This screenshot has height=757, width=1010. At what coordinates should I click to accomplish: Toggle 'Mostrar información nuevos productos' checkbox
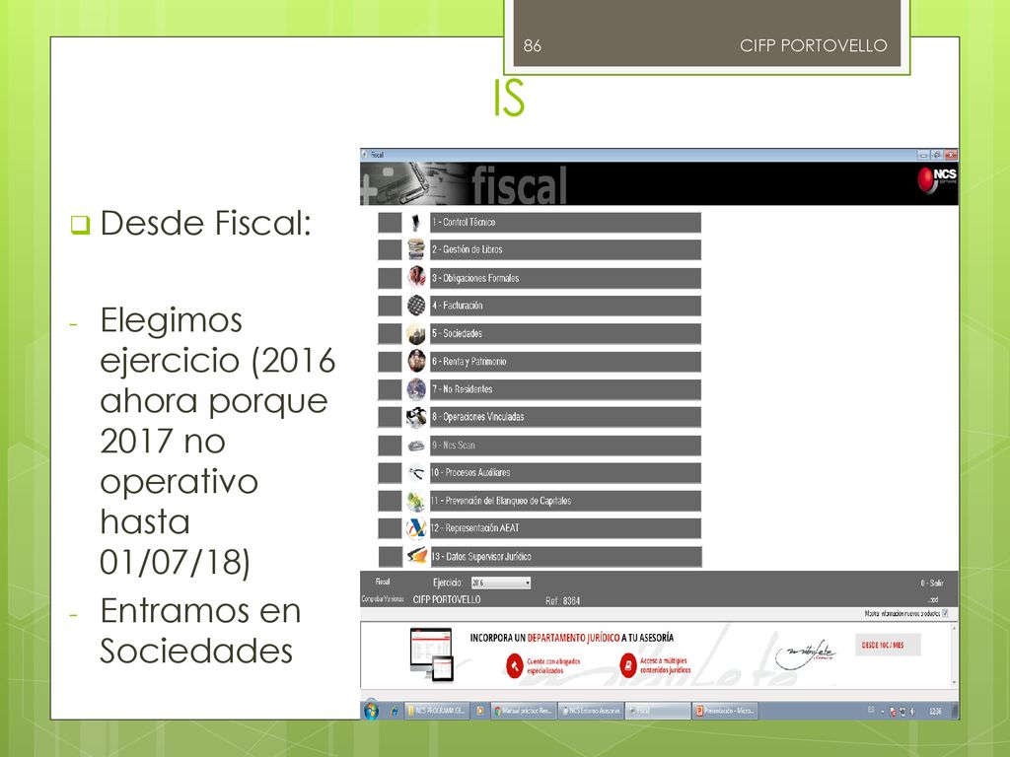point(945,613)
